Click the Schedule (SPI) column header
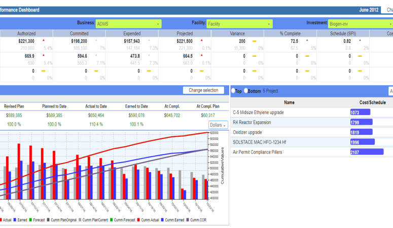 [x=343, y=33]
